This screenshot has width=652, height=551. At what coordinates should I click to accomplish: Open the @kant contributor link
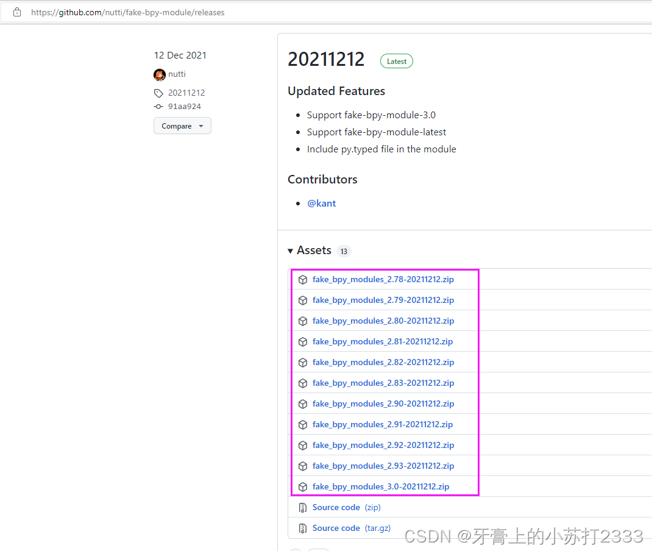click(321, 204)
